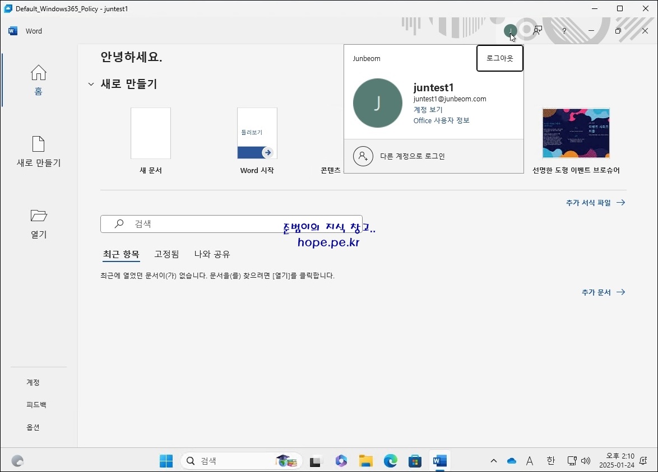Click the Word icon on the taskbar

point(439,461)
